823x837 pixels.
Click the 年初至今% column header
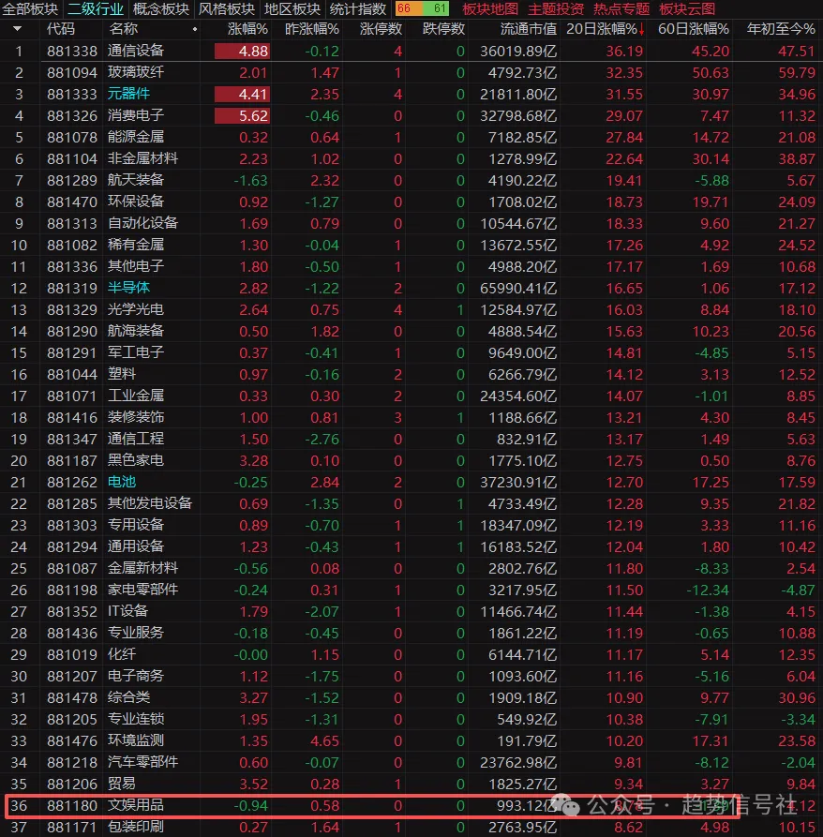click(780, 29)
